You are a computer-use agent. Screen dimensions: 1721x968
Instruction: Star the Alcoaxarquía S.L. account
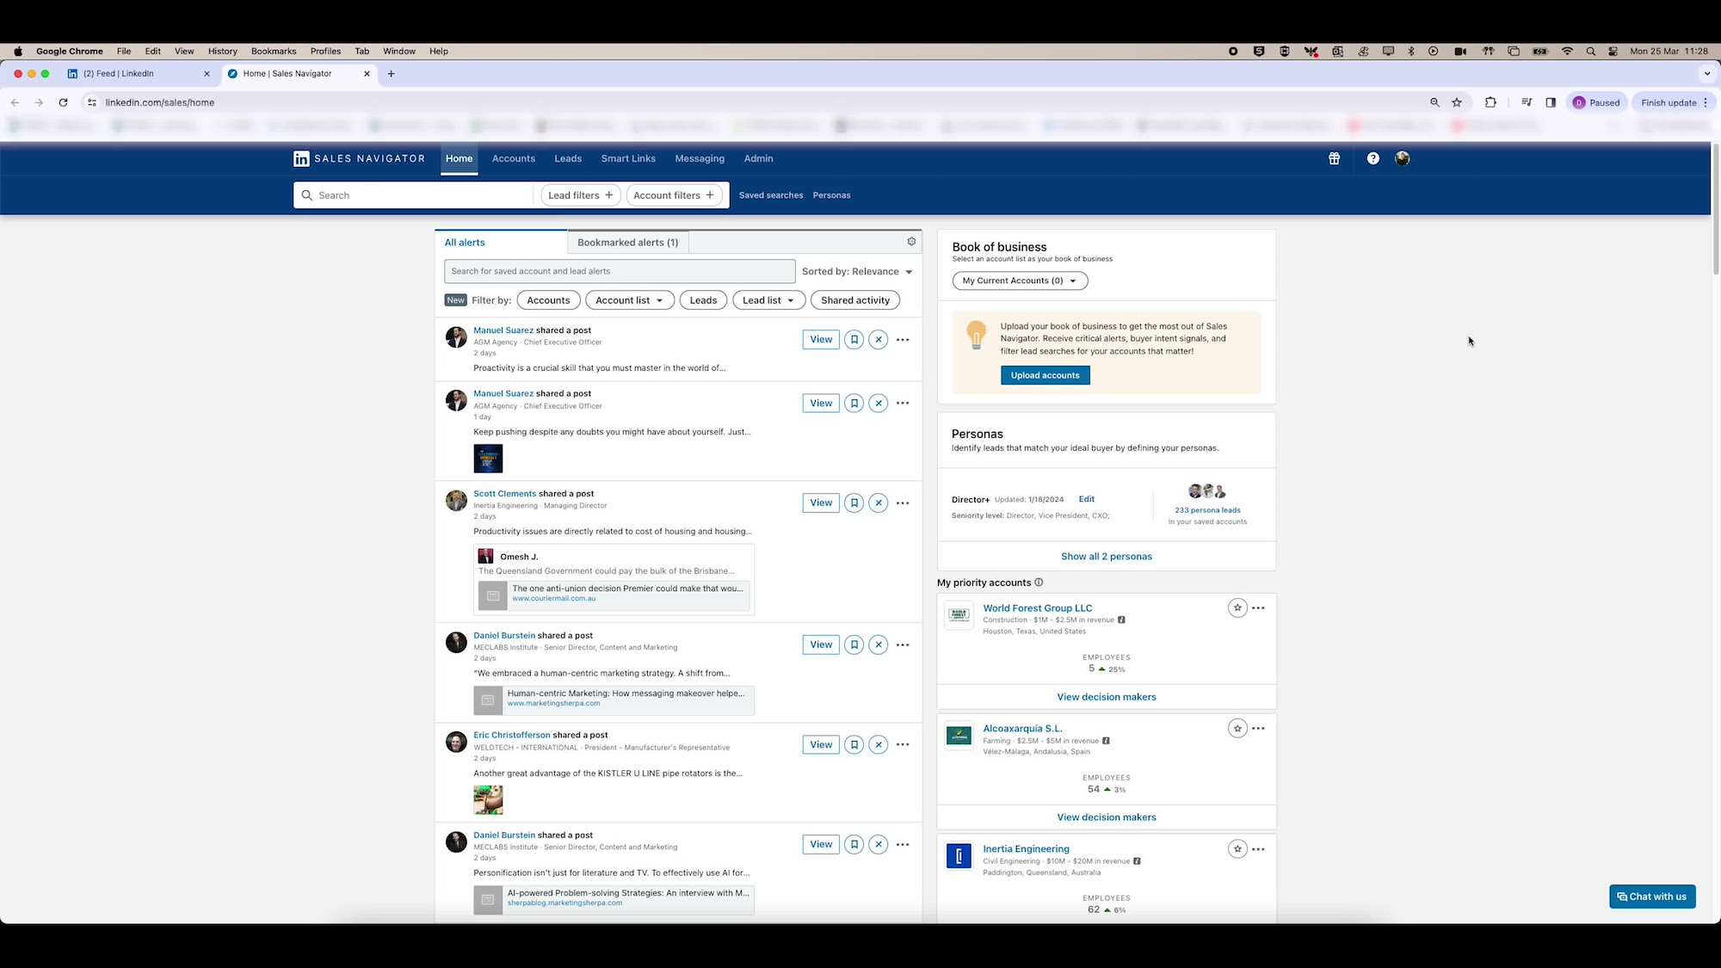(1237, 729)
